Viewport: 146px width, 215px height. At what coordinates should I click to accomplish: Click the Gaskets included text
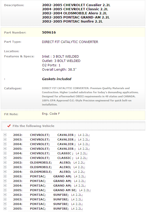click(57, 79)
